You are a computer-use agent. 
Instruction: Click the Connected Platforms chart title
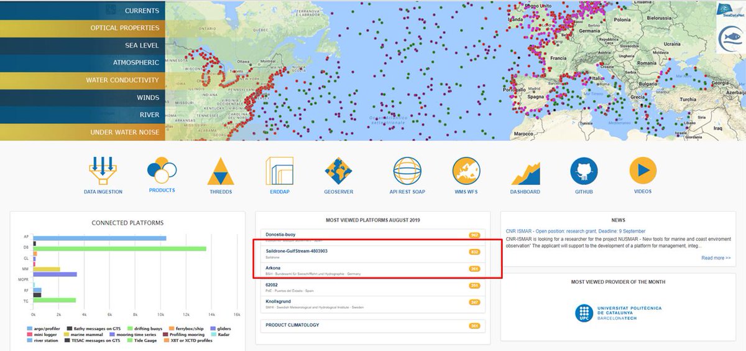(x=127, y=223)
